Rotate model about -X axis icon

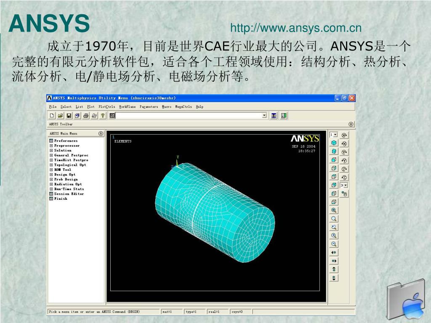point(344,143)
